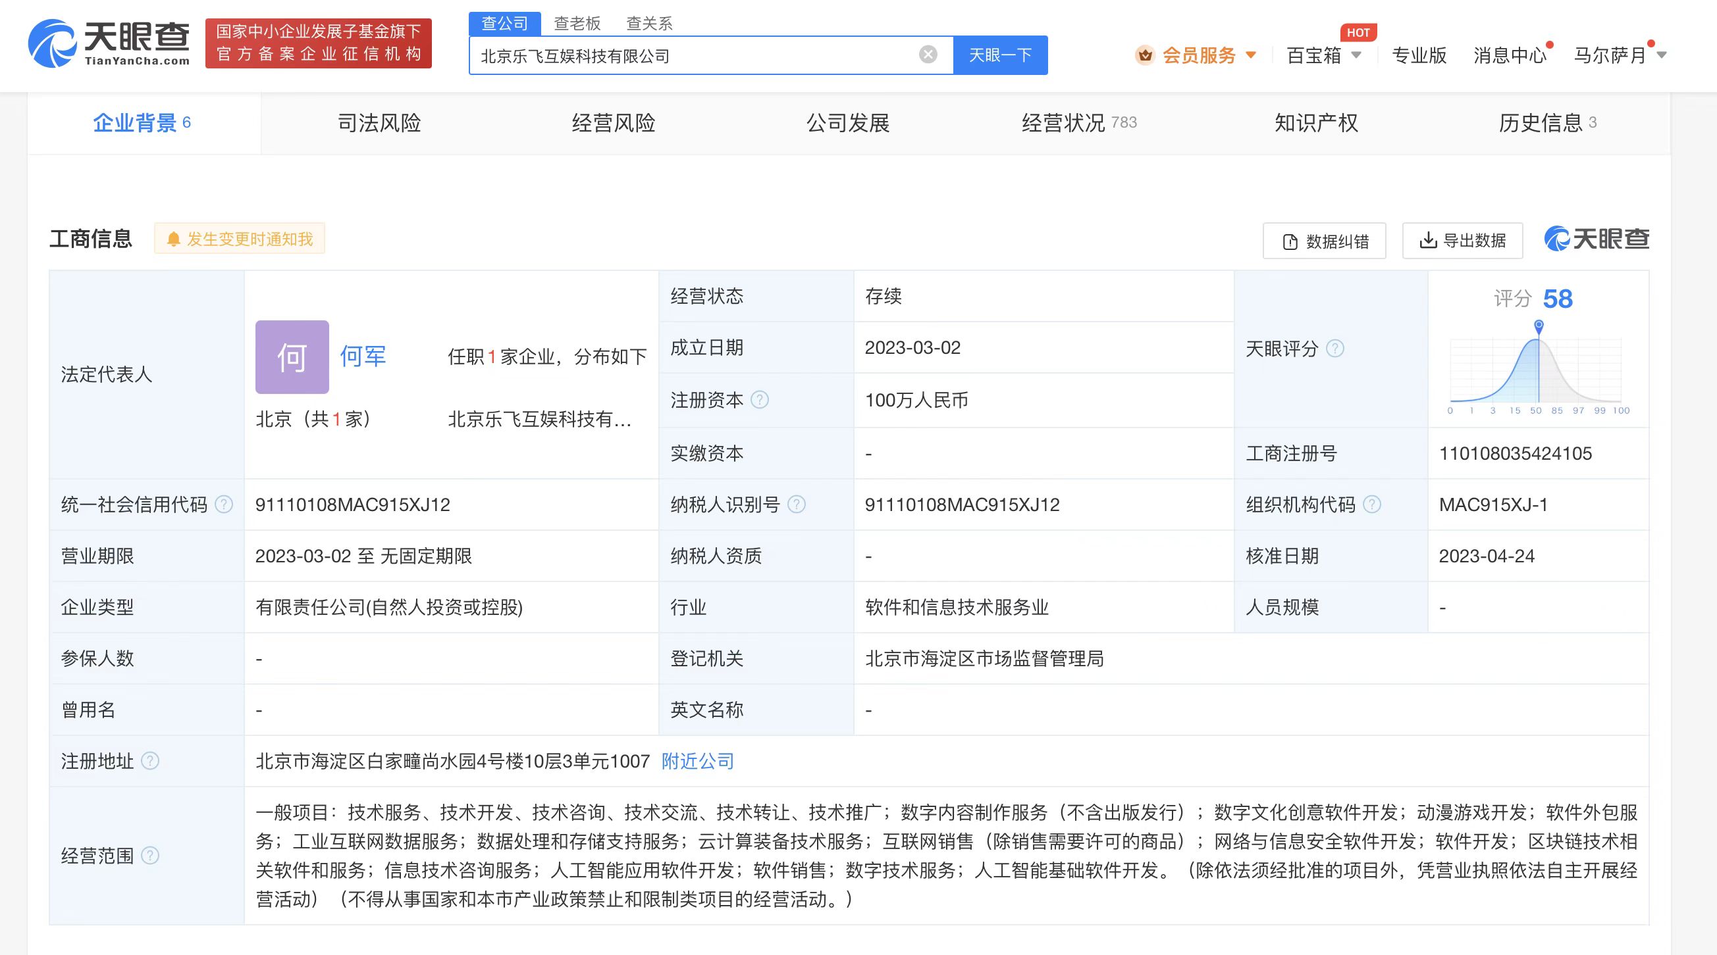This screenshot has width=1717, height=955.
Task: Click registration number 110108035424105
Action: [x=1515, y=454]
